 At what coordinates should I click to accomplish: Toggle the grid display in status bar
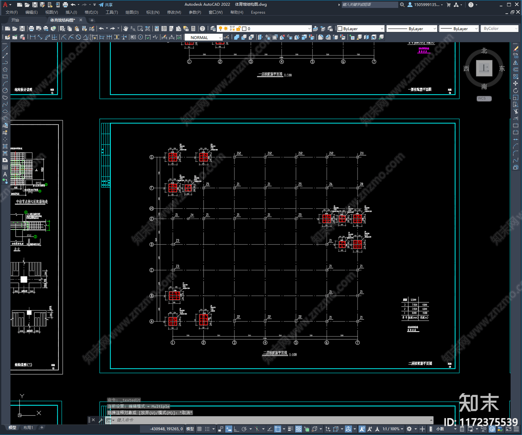[199, 429]
